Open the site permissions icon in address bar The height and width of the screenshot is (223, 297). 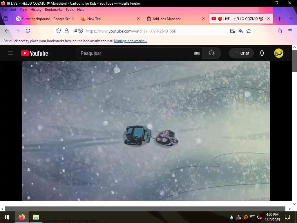pos(75,31)
